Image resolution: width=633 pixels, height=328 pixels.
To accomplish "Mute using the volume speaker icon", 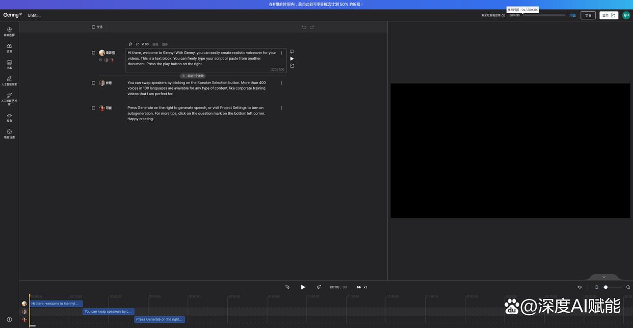I will (579, 287).
